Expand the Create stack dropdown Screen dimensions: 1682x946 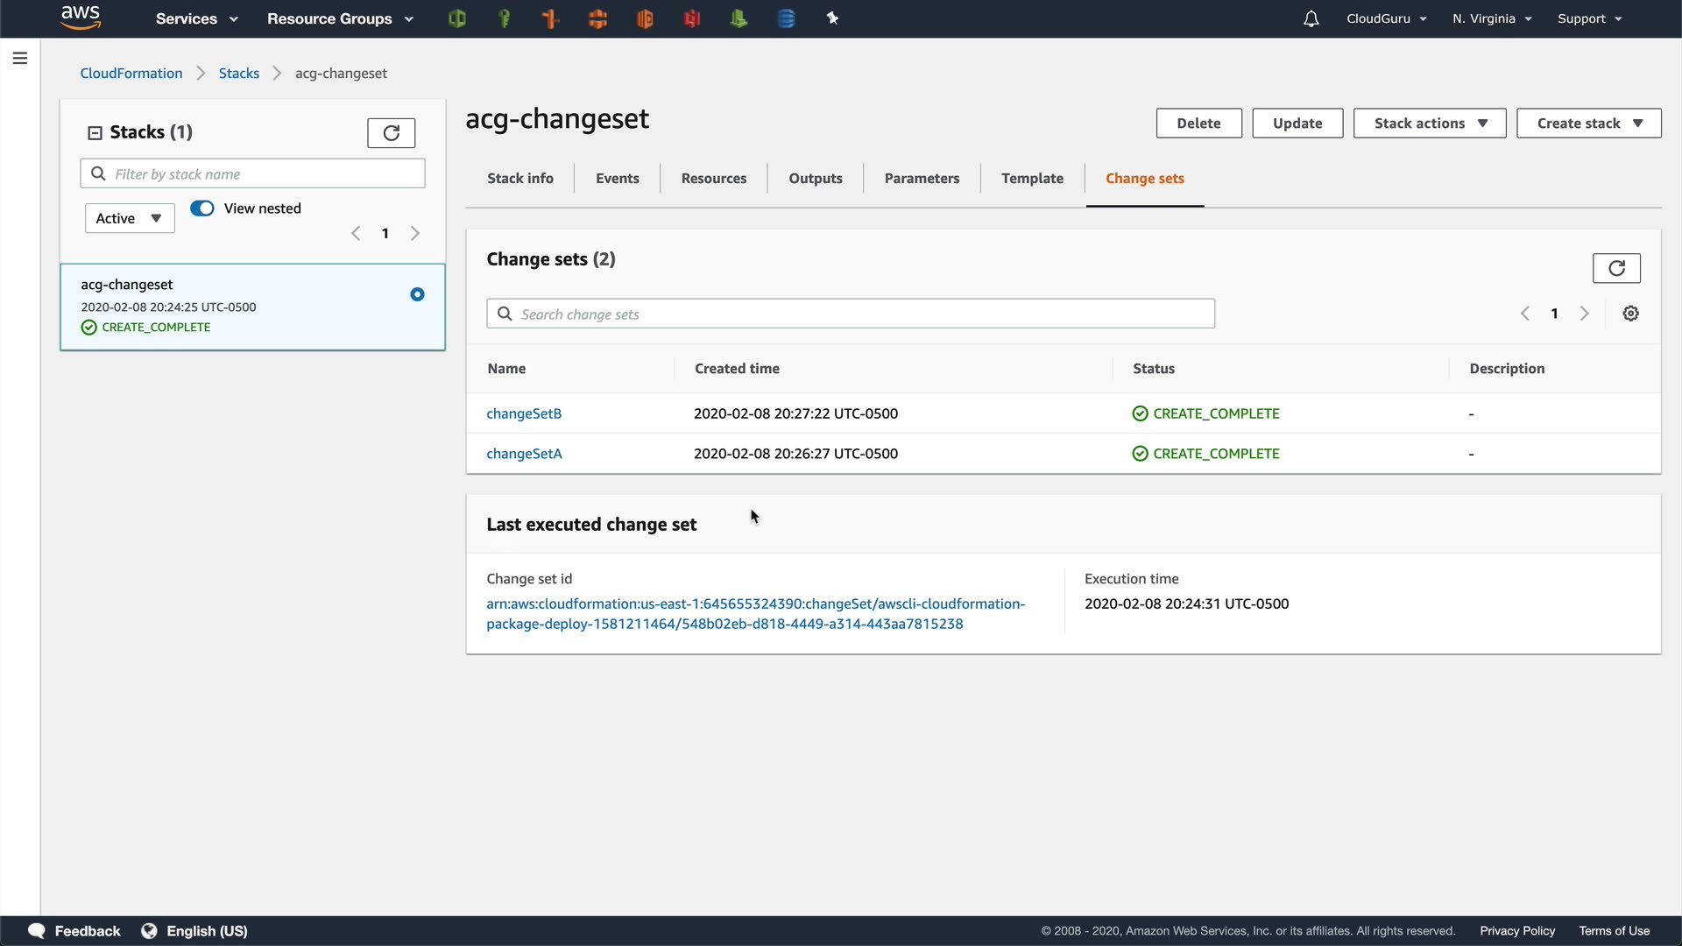coord(1587,124)
